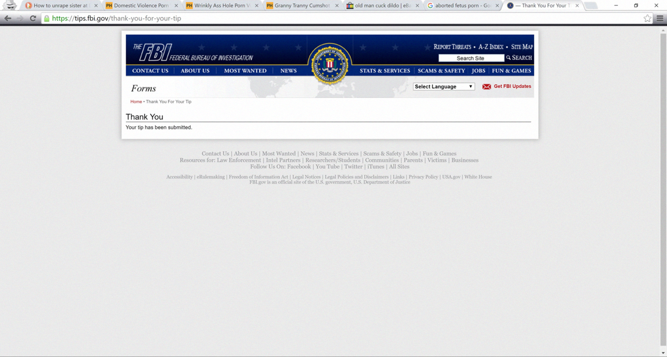View site info via the green padlock
667x357 pixels.
pyautogui.click(x=46, y=18)
